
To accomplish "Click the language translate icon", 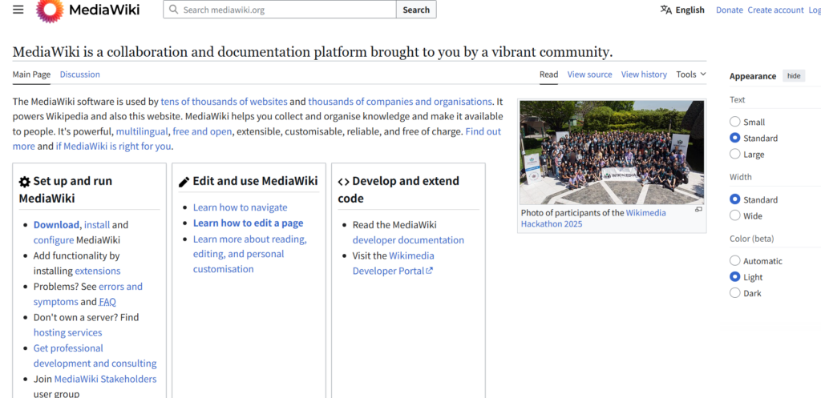I will 665,10.
